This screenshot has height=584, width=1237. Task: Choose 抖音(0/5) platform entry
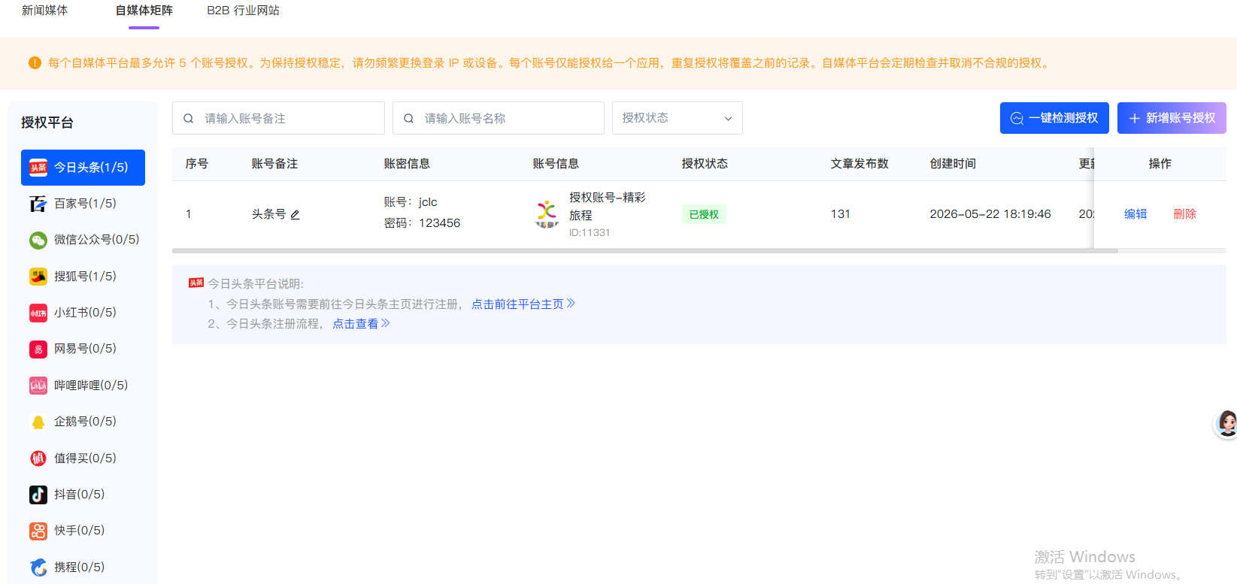pos(83,495)
